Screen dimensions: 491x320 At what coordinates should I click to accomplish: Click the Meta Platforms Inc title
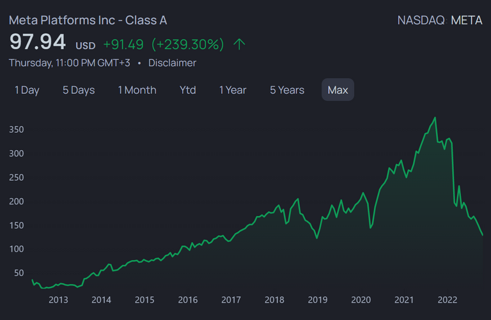pos(88,20)
